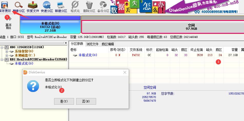Screen dimensions: 244x121
Task: Collapse the RD1:RealtekPCIECardReader tree node
Action: [2, 59]
